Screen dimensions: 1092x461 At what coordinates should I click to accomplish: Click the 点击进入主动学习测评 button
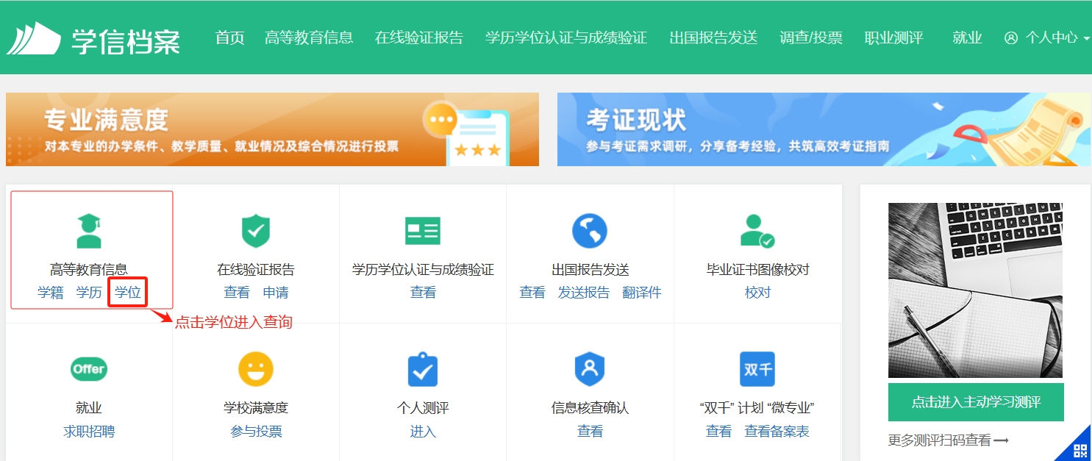pos(976,401)
